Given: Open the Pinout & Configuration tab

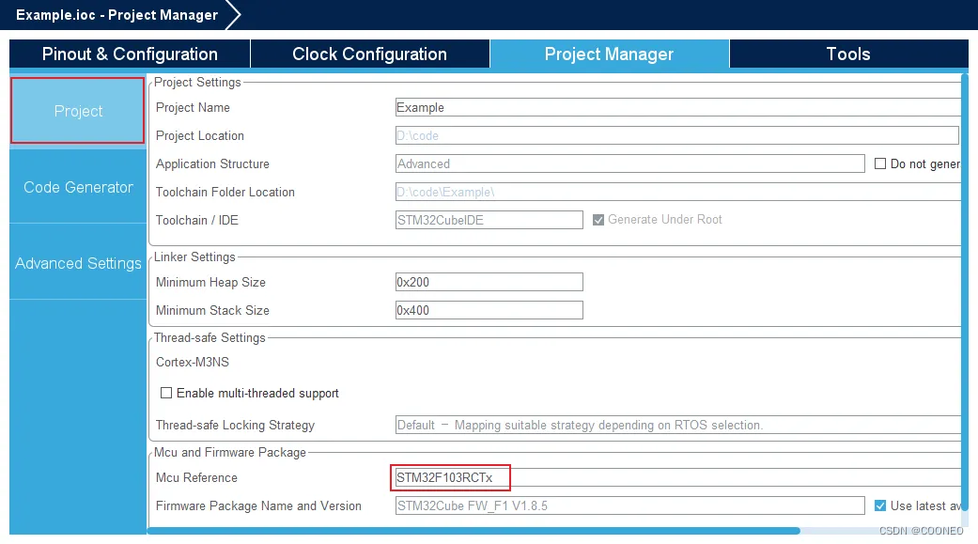Looking at the screenshot, I should (x=130, y=54).
